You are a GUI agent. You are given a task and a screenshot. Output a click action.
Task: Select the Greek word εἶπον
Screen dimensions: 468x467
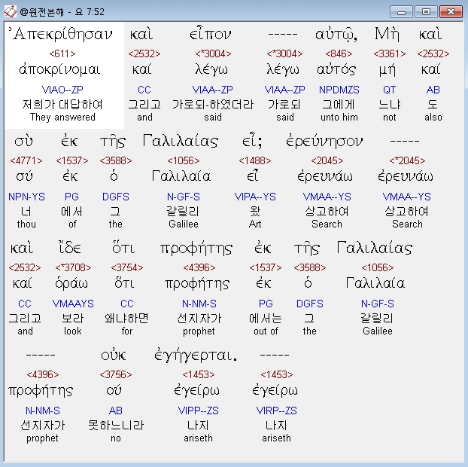click(211, 34)
